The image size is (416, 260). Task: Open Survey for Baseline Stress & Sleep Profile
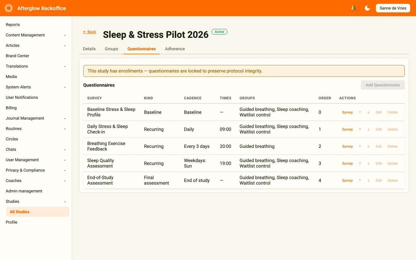pyautogui.click(x=347, y=112)
